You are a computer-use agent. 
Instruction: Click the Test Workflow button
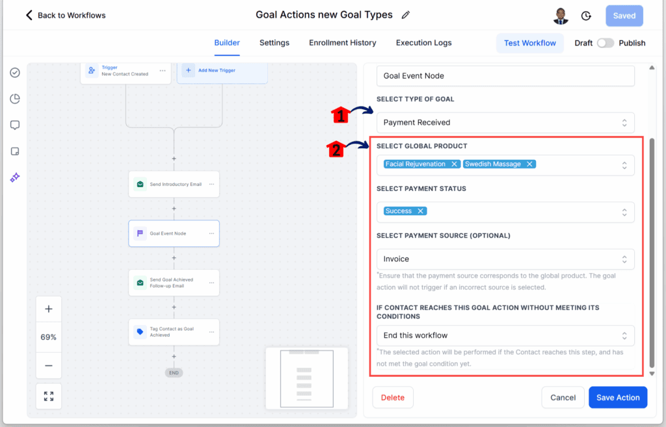[529, 43]
